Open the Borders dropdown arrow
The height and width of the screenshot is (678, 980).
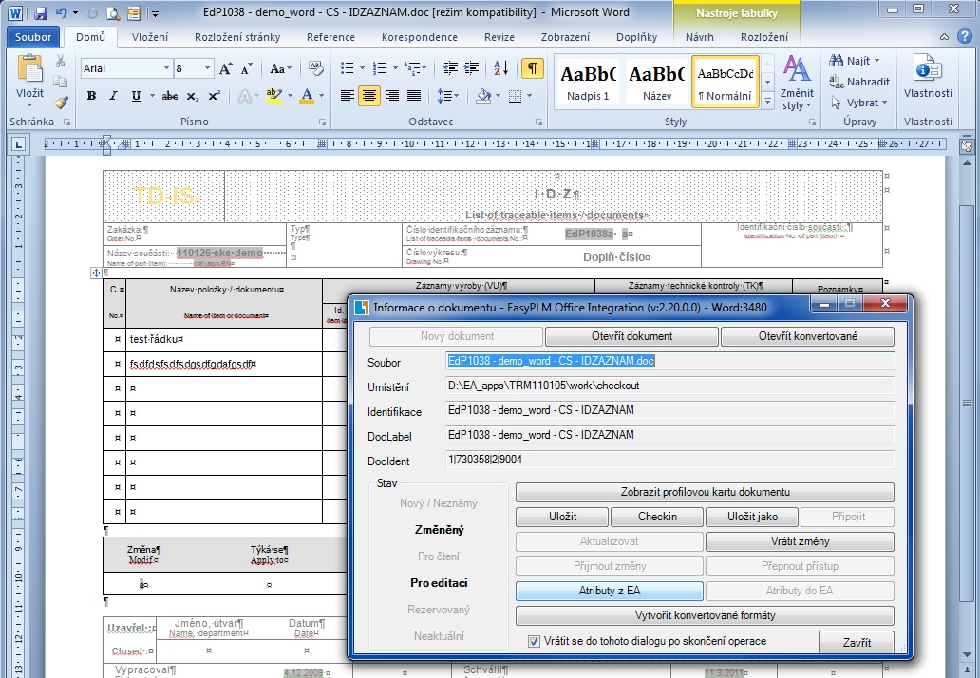click(529, 96)
